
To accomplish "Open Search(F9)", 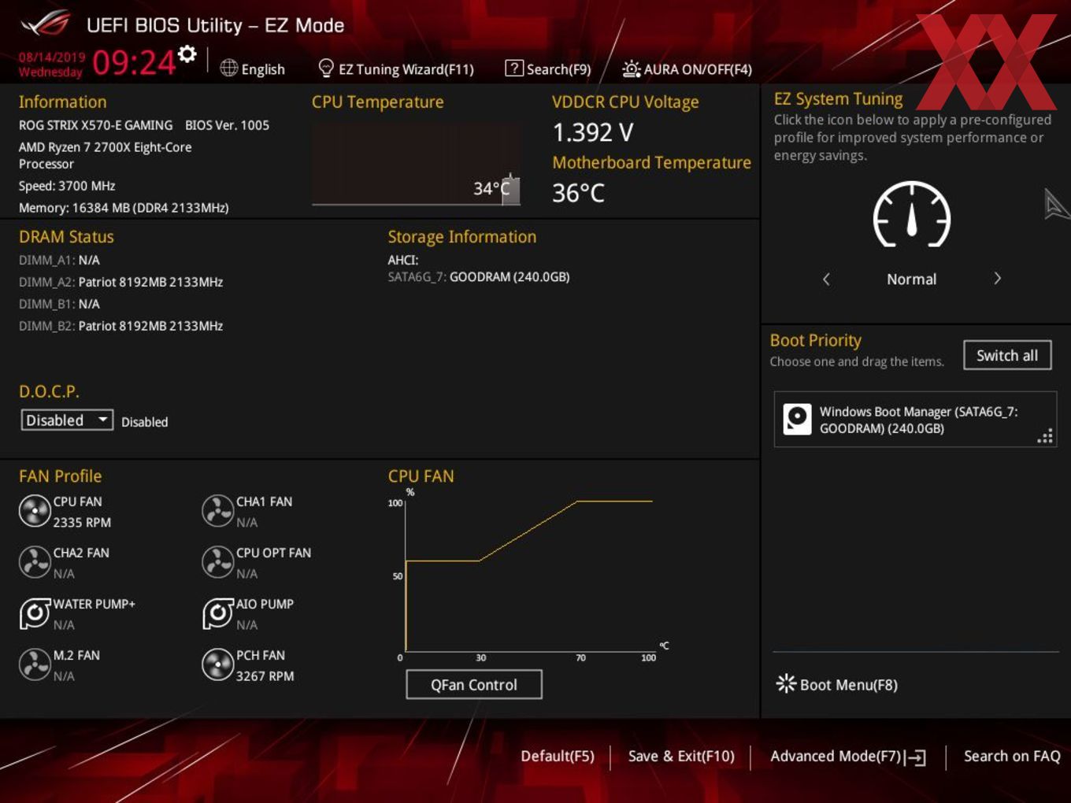I will coord(558,69).
